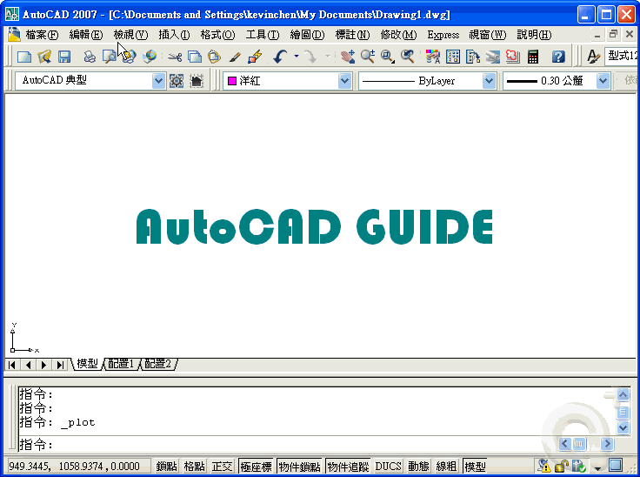The image size is (640, 477).
Task: Open the 檔案(F) menu
Action: pyautogui.click(x=42, y=35)
